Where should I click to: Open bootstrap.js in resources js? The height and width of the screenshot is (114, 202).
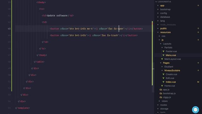169,93
